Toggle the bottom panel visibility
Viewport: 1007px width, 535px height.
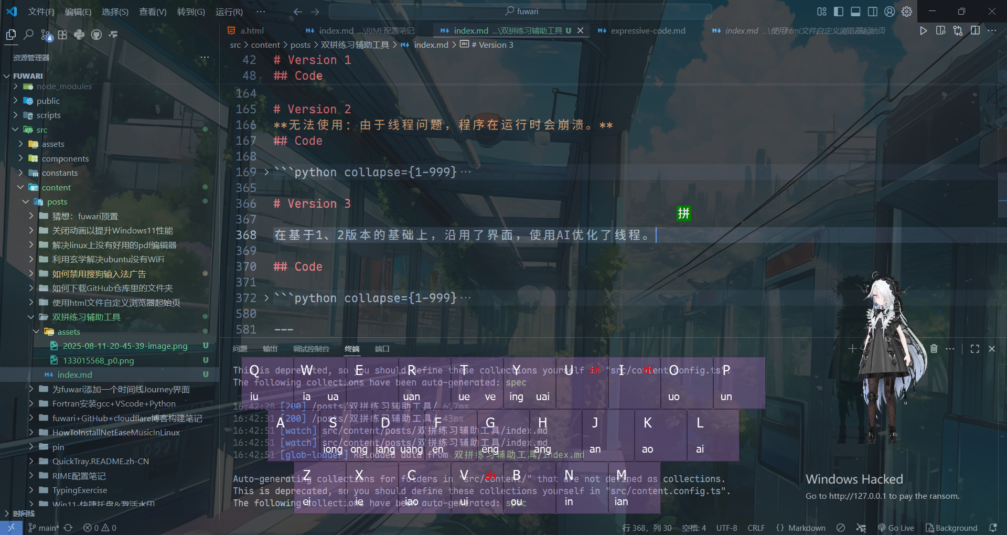[x=855, y=12]
